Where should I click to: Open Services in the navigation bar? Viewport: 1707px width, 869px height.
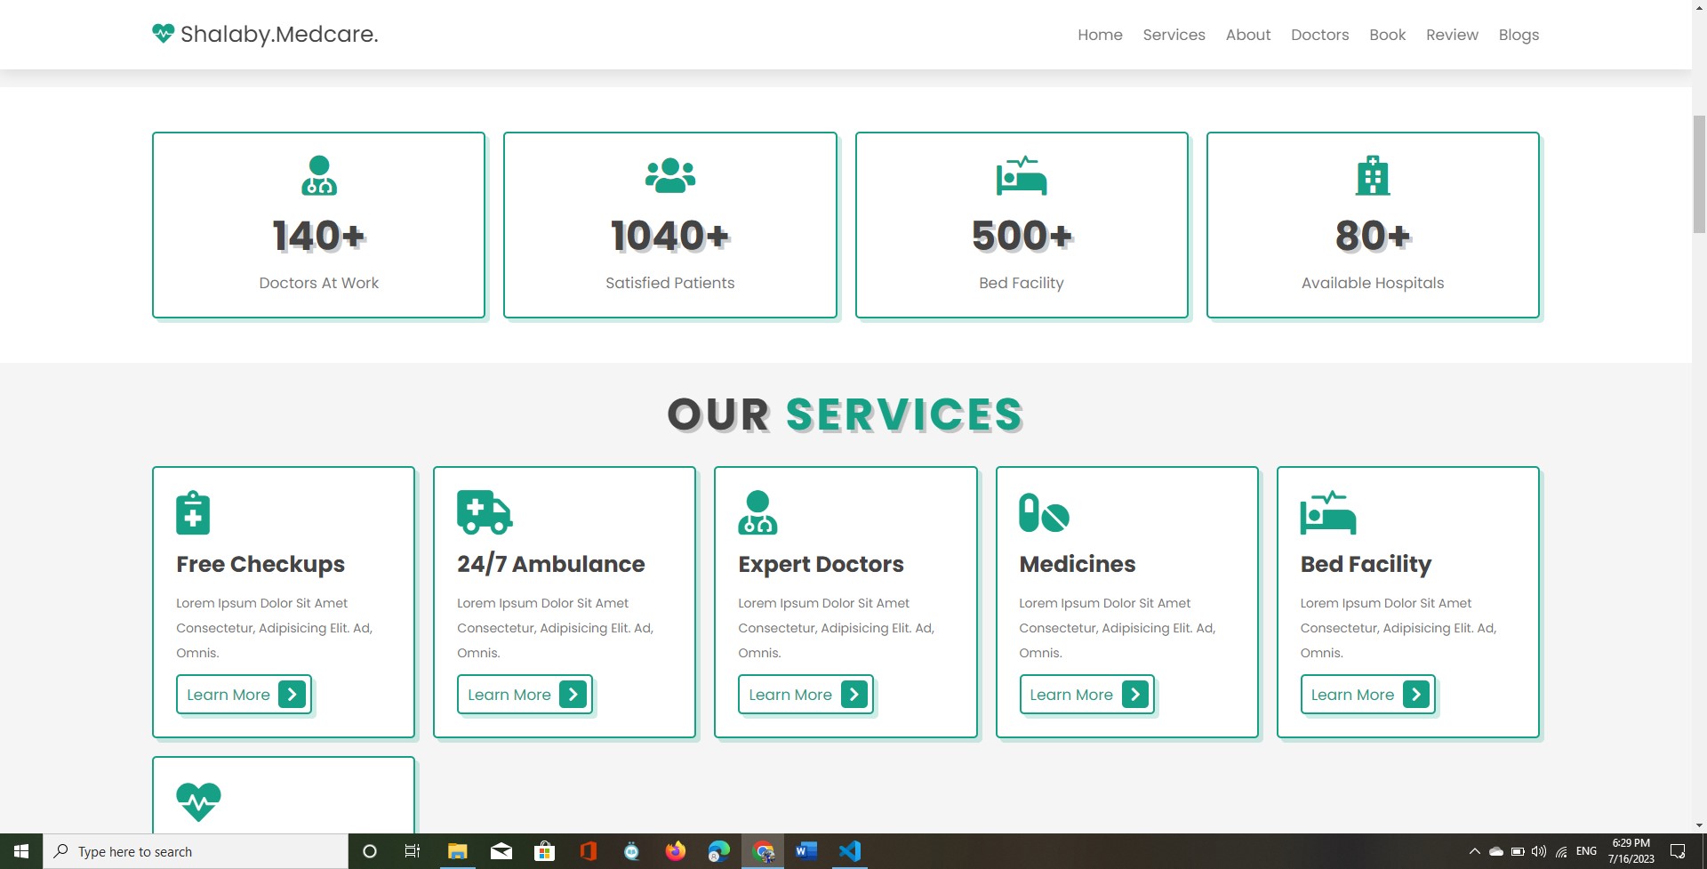tap(1174, 35)
